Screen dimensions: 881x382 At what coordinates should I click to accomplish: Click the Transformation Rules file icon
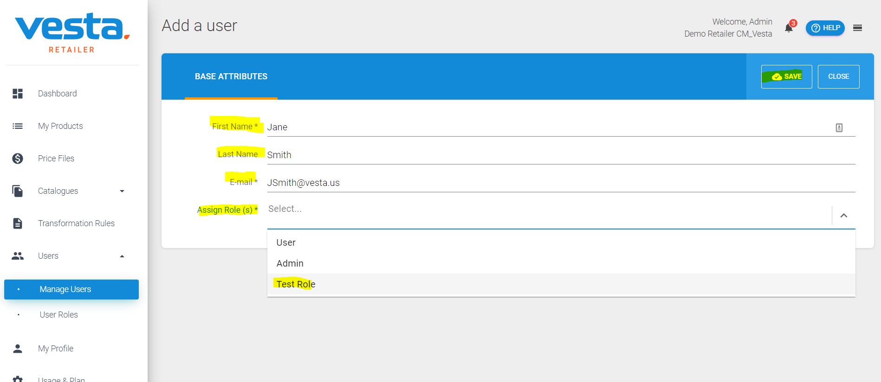(x=18, y=223)
